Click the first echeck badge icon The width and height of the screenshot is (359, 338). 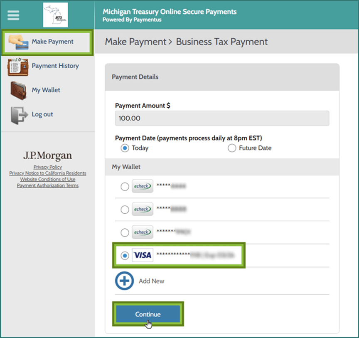pyautogui.click(x=142, y=186)
